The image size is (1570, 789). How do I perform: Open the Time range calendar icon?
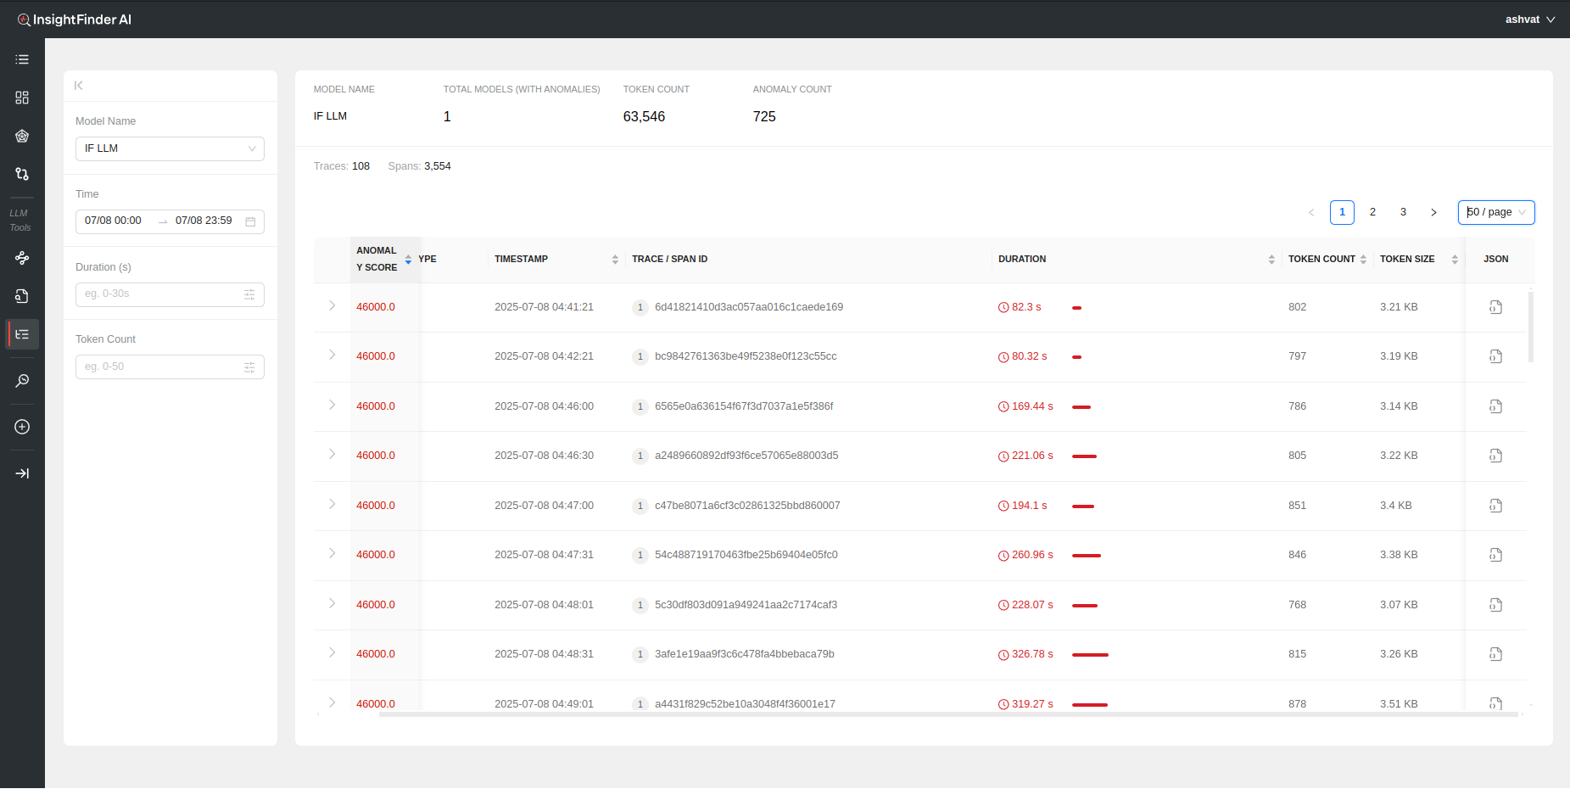pos(250,221)
